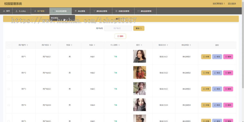The height and width of the screenshot is (122, 244).
Task: Open the photo thumbnail for 用户3
Action: coord(140,89)
